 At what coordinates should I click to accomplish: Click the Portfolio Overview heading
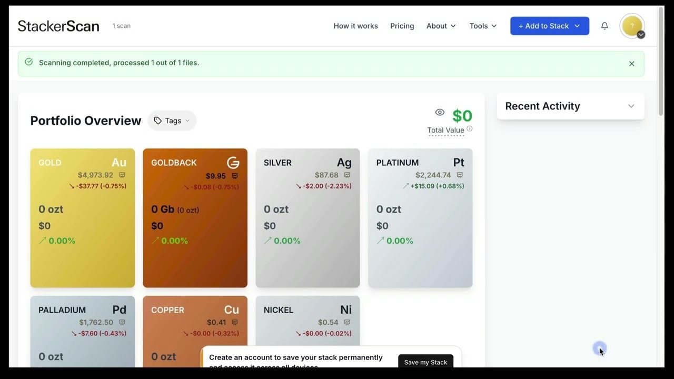click(86, 121)
